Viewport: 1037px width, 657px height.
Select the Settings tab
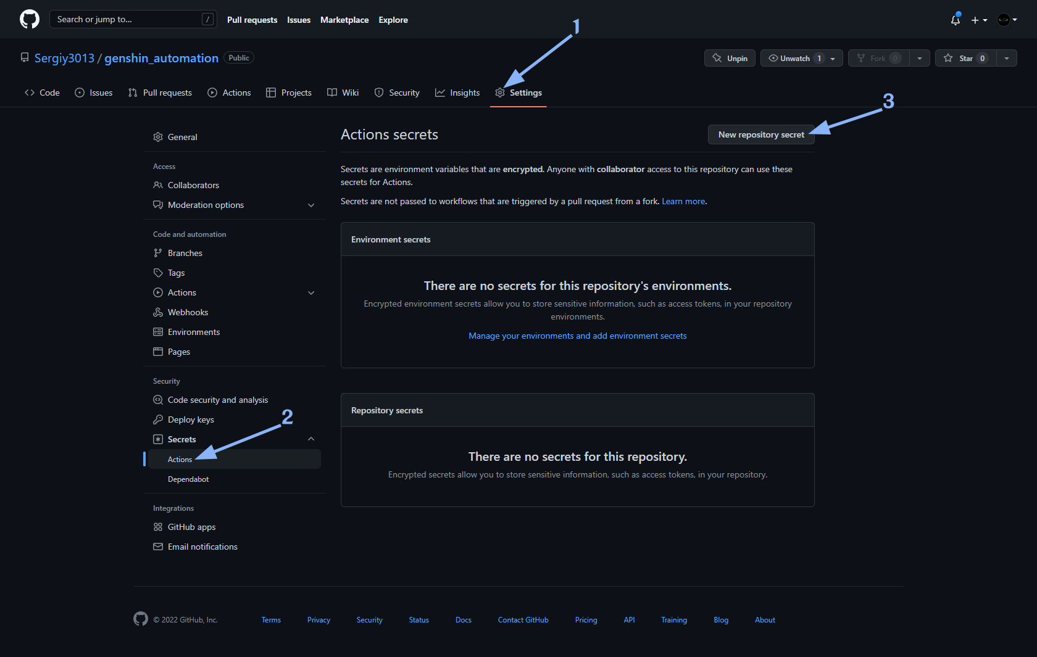(x=518, y=93)
